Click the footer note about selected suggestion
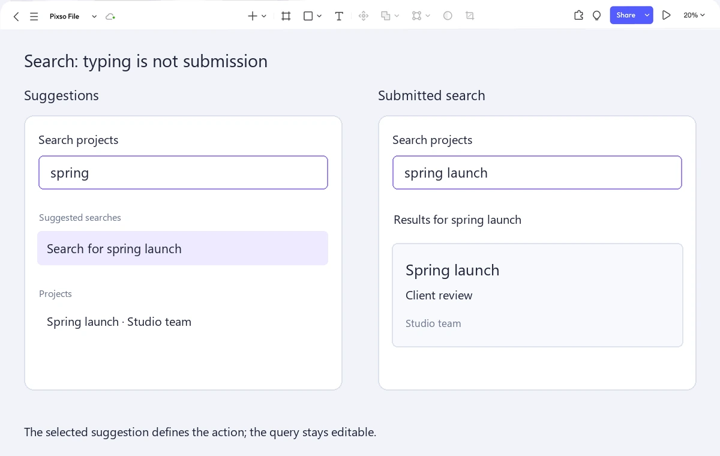Screen dimensions: 720x456 tap(200, 432)
